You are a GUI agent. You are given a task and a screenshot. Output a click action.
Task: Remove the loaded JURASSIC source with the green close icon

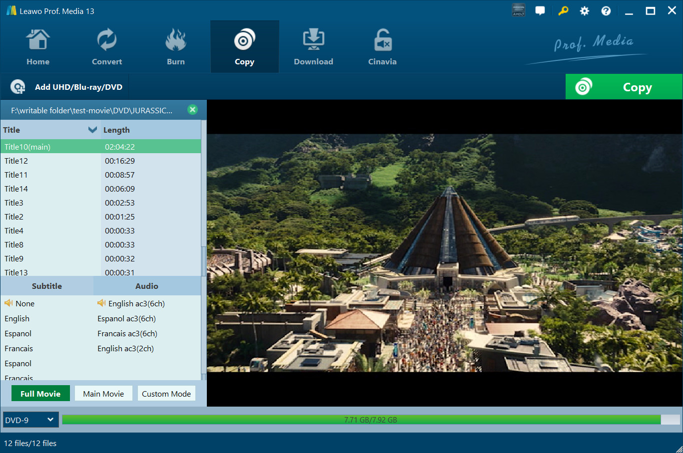click(x=192, y=110)
